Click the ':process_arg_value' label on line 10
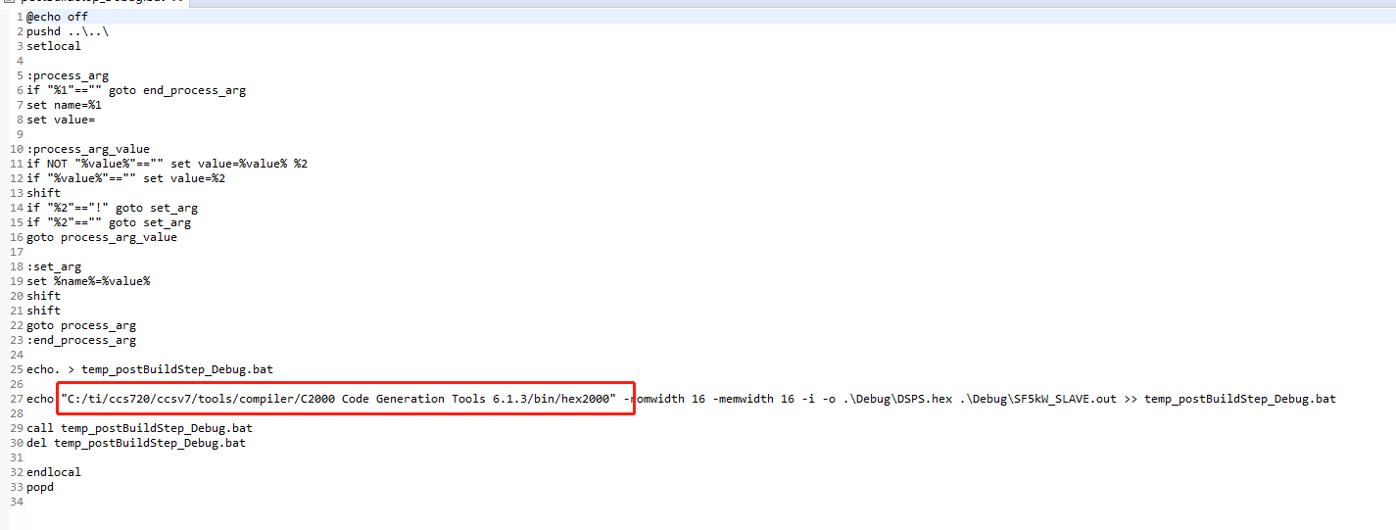Screen dimensions: 1396x530 88,149
